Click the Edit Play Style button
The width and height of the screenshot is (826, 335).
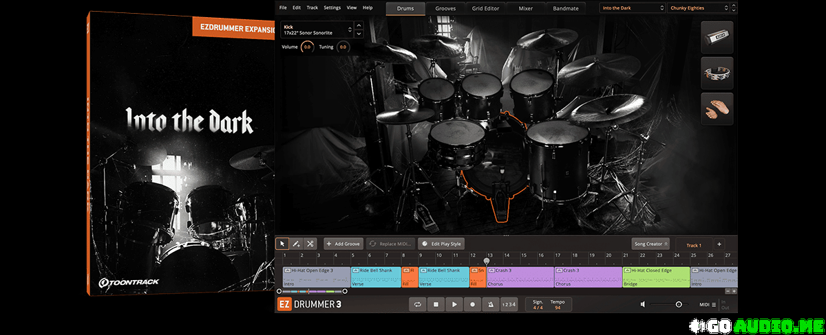(x=442, y=244)
